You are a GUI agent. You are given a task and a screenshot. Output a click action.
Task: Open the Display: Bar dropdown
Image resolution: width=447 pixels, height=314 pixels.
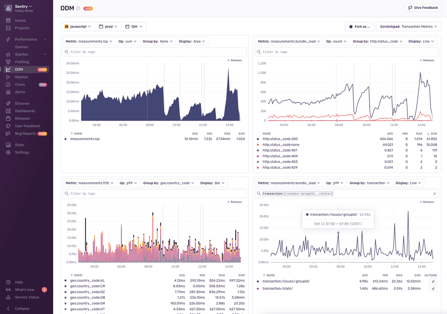212,183
